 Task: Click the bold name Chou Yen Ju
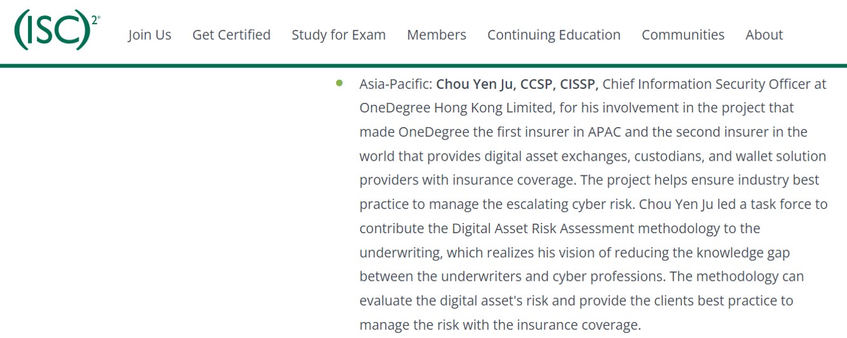point(474,84)
